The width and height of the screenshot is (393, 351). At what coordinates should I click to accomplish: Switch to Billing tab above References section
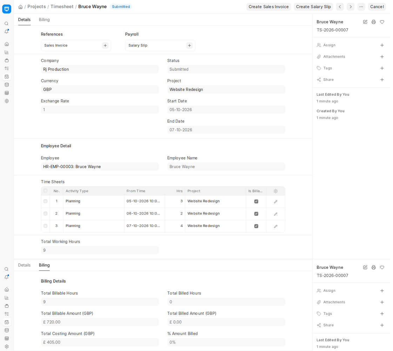(x=44, y=20)
